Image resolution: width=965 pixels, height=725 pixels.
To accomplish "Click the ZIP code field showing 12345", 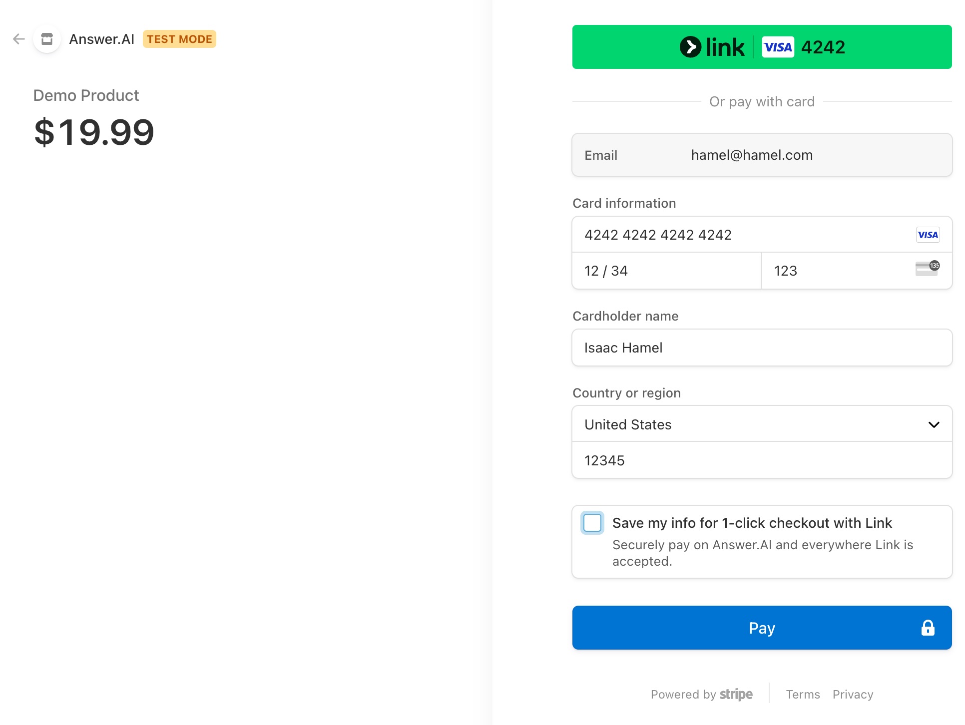I will point(762,460).
